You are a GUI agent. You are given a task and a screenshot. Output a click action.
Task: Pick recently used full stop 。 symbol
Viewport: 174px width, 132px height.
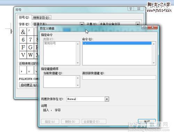click(30, 70)
